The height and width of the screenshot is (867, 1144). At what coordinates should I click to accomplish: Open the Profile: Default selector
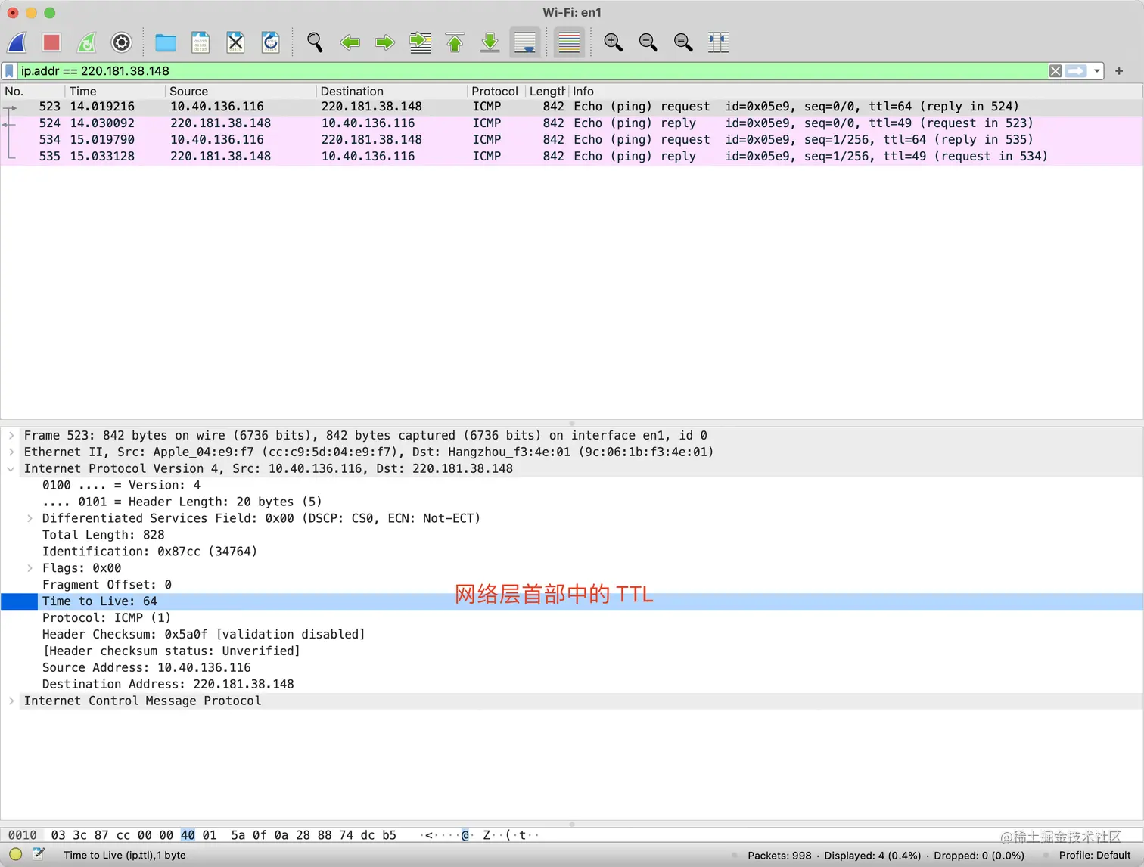(1094, 856)
